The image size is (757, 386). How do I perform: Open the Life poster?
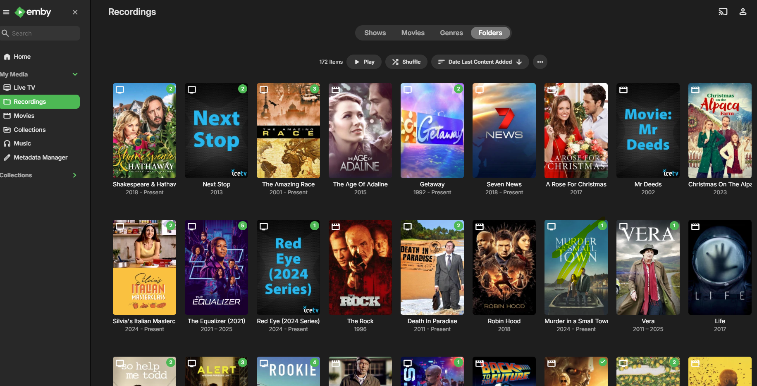pyautogui.click(x=720, y=267)
